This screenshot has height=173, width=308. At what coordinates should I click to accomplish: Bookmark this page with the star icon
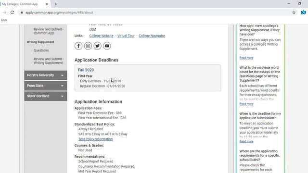tap(294, 12)
